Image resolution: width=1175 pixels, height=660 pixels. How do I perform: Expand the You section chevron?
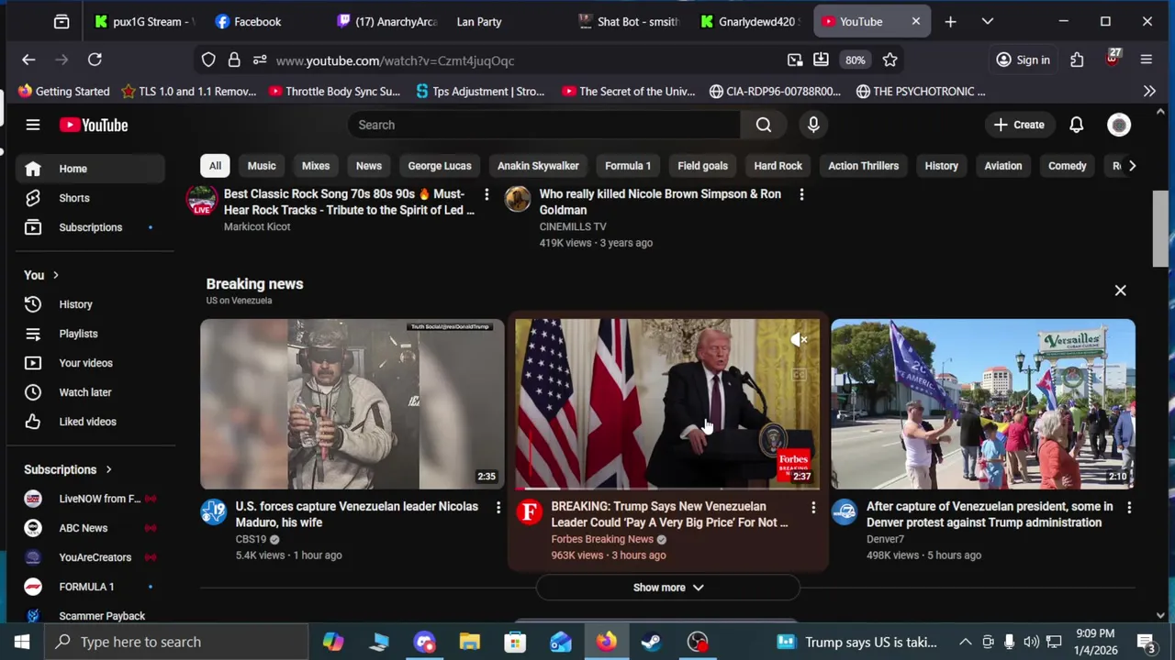[x=56, y=275]
